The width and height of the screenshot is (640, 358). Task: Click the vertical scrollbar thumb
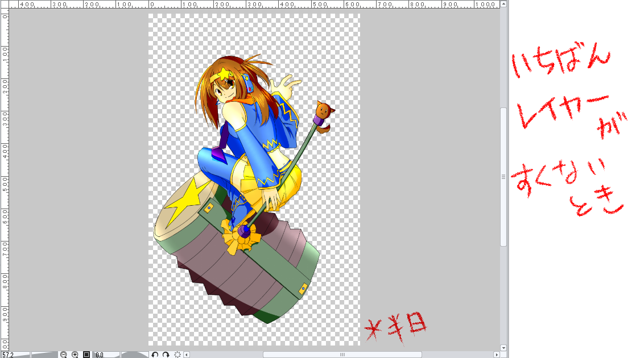click(503, 177)
